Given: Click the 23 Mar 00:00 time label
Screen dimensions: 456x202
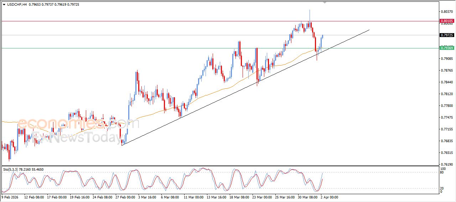Looking at the screenshot, I should 262,197.
